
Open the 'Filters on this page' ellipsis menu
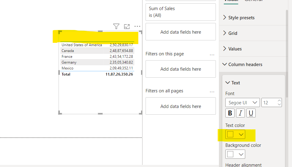point(212,55)
